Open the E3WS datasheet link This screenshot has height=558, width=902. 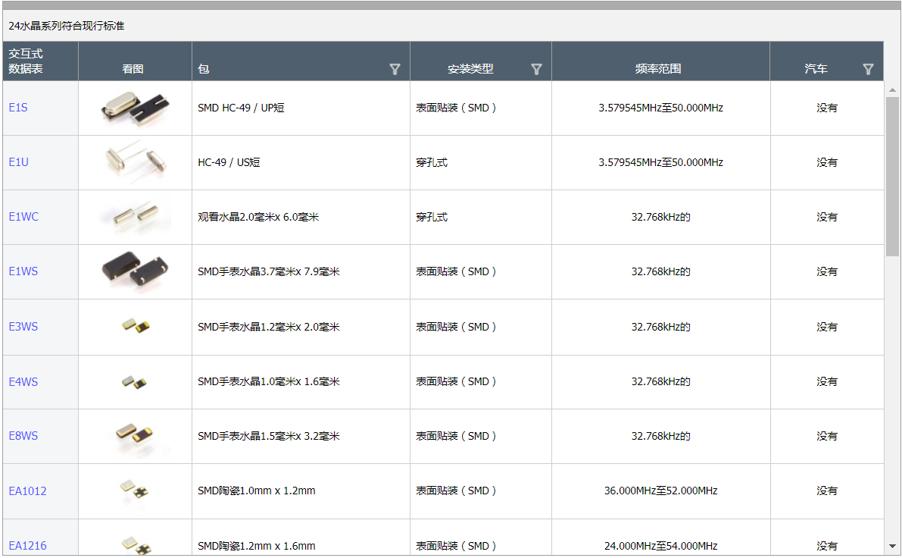(x=23, y=327)
